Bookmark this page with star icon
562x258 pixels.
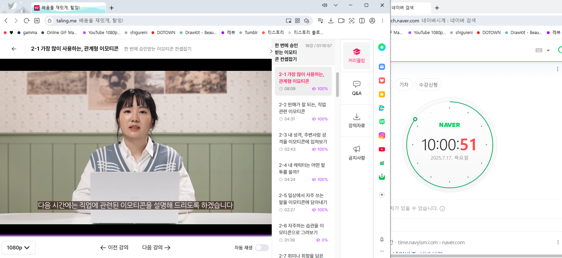[306, 21]
